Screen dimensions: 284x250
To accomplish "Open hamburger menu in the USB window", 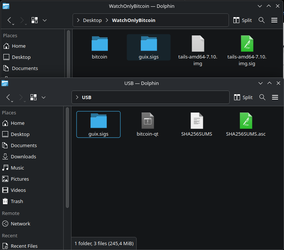I will click(275, 98).
